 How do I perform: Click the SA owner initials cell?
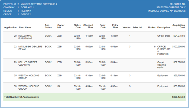click(59, 86)
